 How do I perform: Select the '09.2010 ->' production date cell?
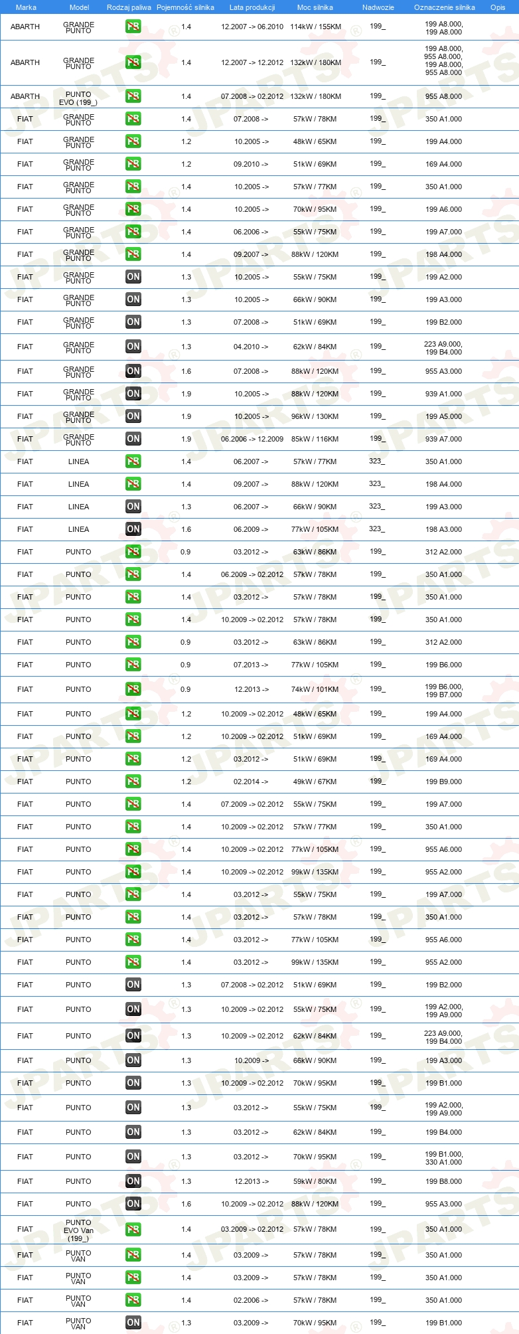point(252,164)
